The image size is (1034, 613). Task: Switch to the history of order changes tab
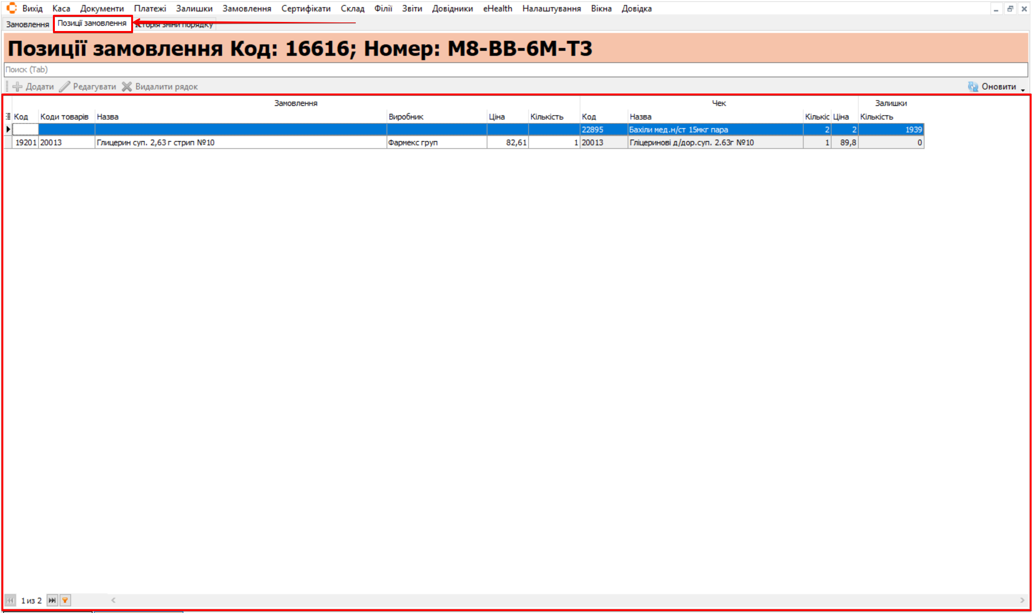pos(174,25)
